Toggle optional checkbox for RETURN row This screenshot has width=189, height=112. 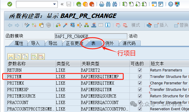click(140, 70)
